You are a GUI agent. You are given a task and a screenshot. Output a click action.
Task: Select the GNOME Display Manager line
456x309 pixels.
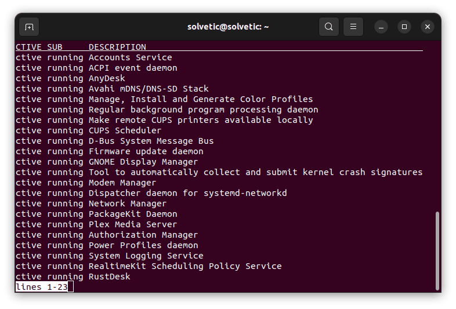[143, 162]
